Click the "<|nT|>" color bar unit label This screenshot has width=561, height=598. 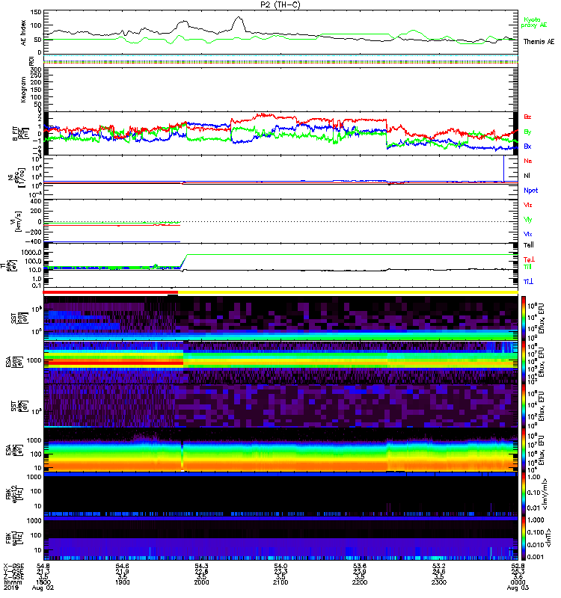pyautogui.click(x=548, y=537)
